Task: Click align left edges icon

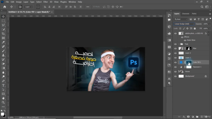Action: pos(45,7)
